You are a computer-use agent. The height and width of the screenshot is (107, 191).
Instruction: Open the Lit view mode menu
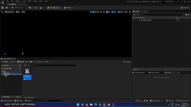18,12
